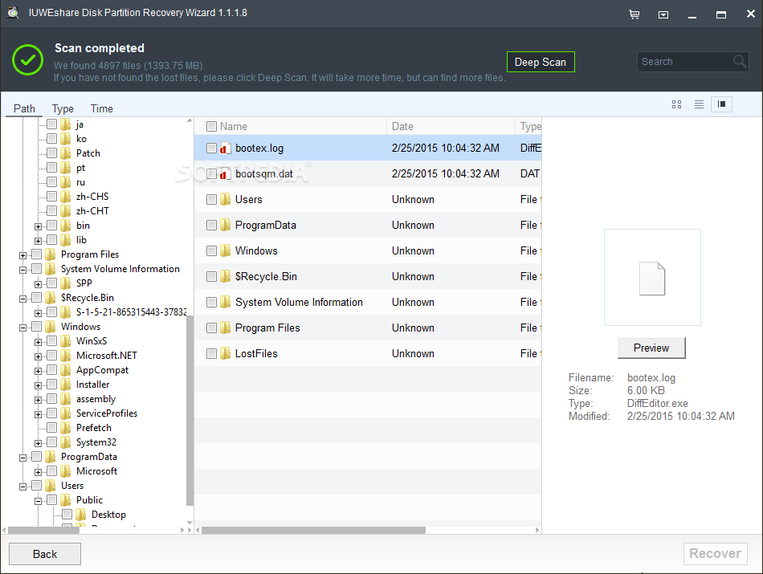The height and width of the screenshot is (574, 763).
Task: Collapse the Windows tree node
Action: pos(22,327)
